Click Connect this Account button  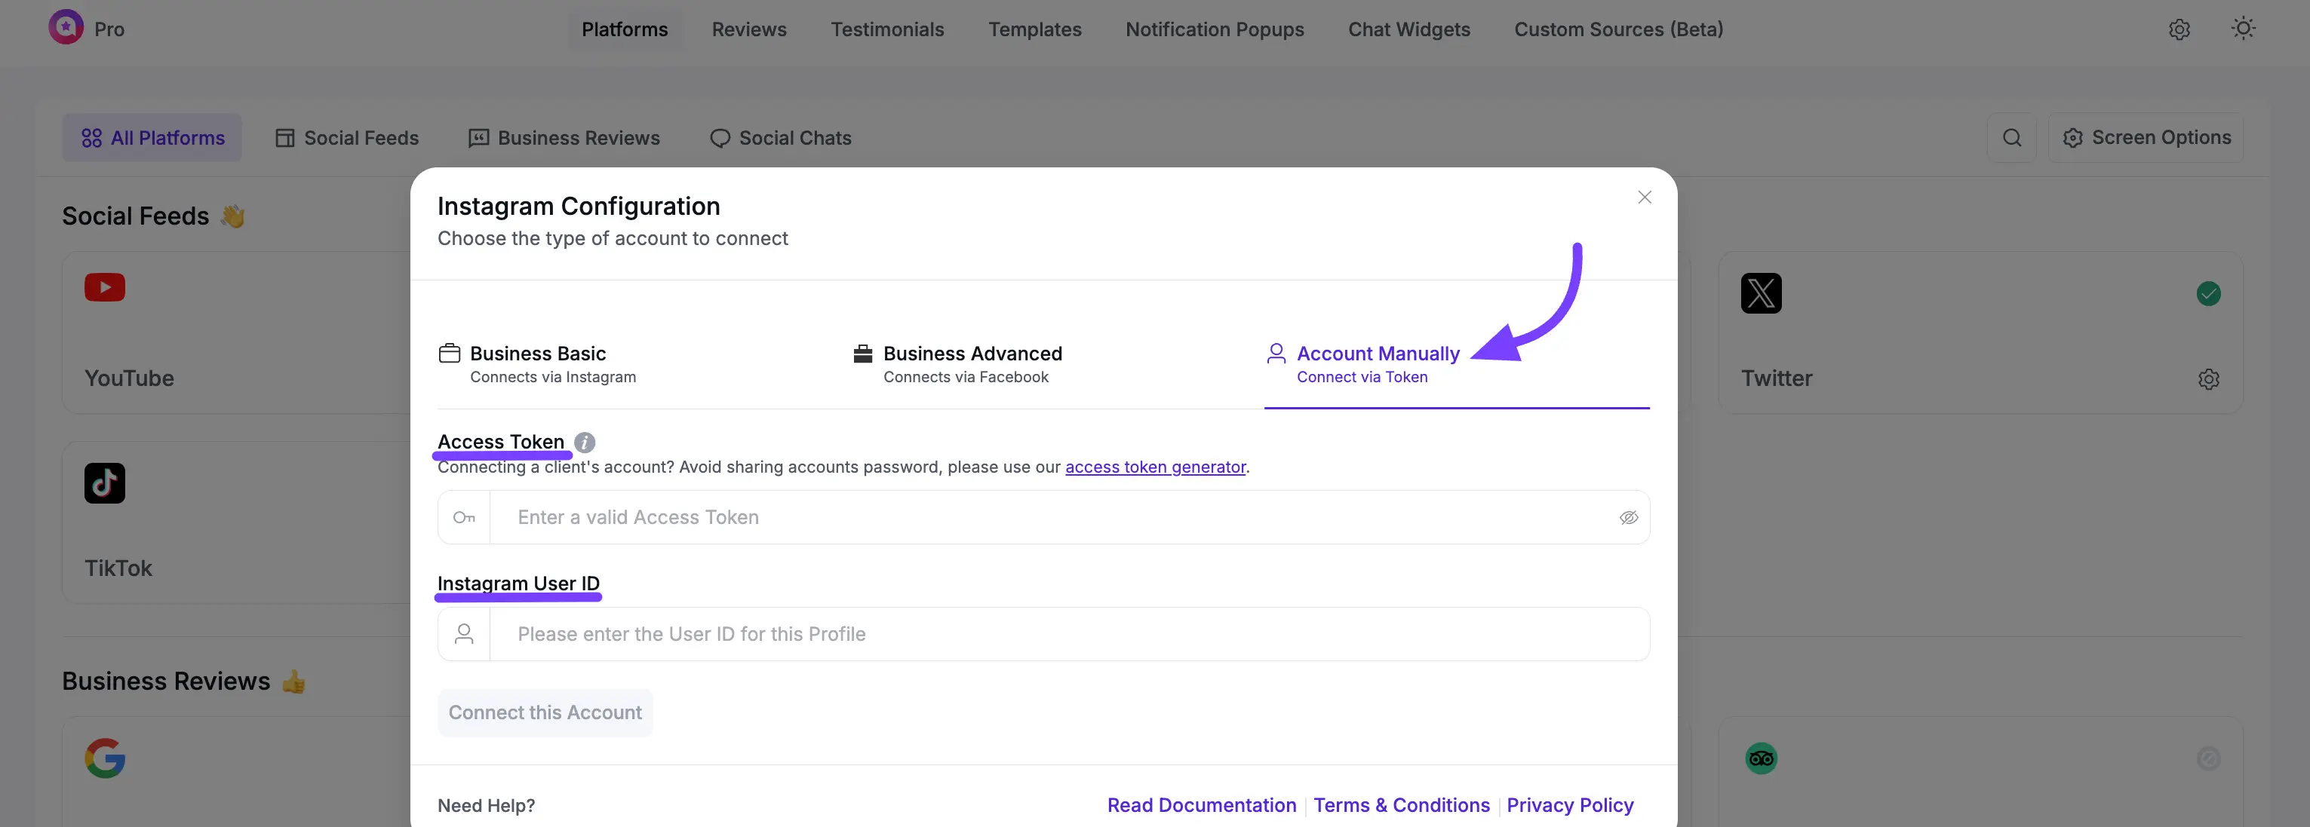[545, 712]
